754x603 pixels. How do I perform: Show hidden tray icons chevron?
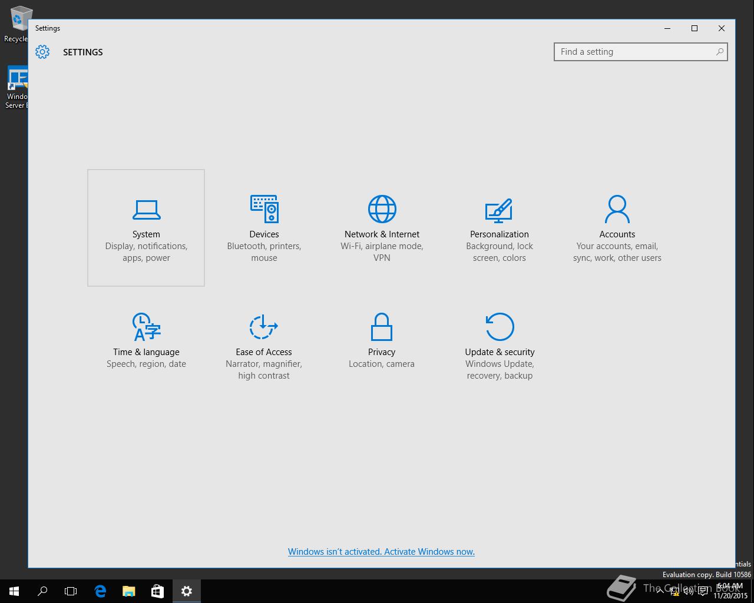(660, 591)
